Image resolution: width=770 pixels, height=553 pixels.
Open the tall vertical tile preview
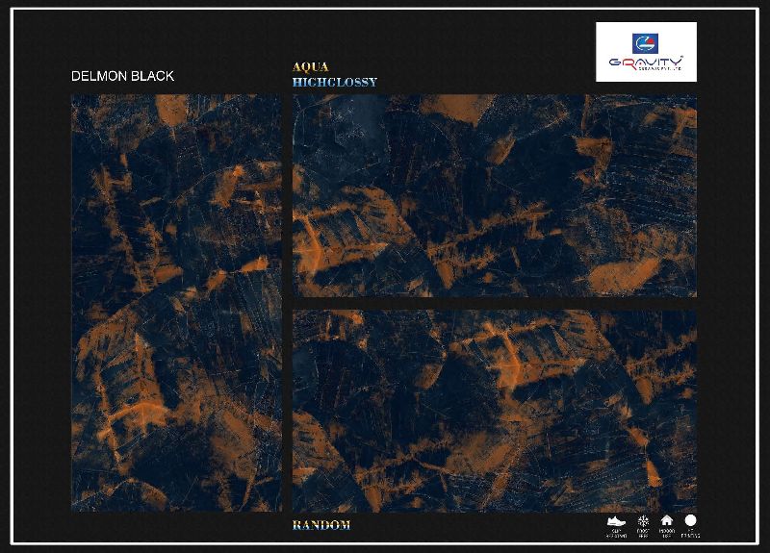coord(176,303)
